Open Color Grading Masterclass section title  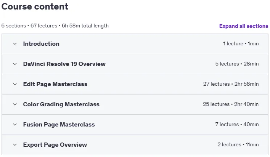[61, 104]
